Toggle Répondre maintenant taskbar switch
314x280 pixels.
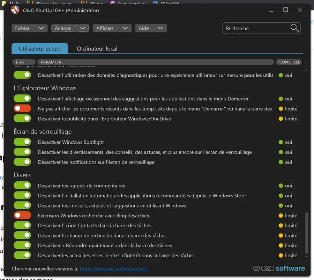click(x=22, y=245)
